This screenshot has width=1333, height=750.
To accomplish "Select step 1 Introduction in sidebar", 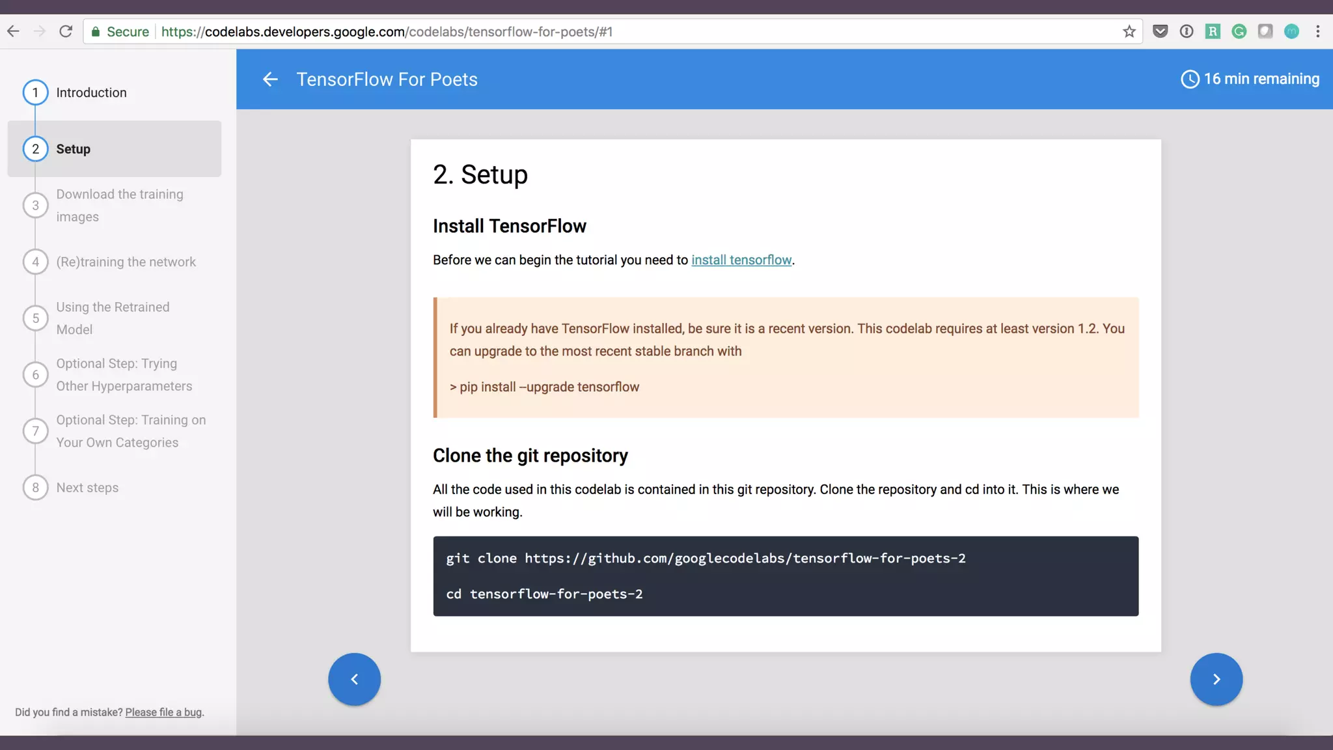I will 91,92.
